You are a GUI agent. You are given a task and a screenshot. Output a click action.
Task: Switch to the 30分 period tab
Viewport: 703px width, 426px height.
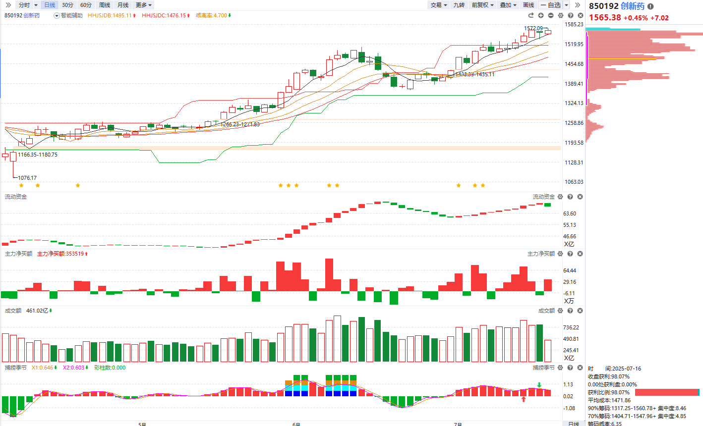click(67, 5)
